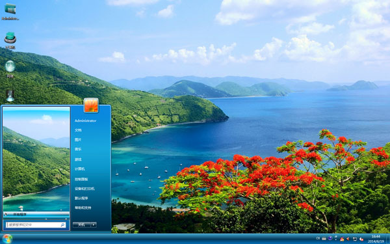
Task: Click the CH input language indicator
Action: tap(318, 238)
